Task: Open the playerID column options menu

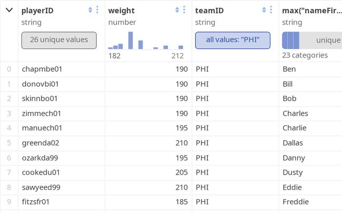Action: point(97,10)
